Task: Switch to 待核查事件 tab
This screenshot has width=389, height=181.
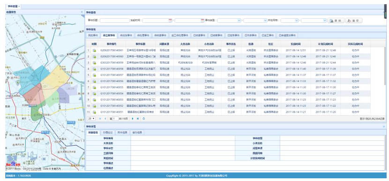Action: [160, 36]
